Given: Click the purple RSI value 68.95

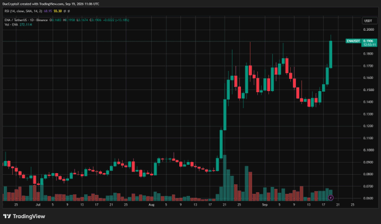Looking at the screenshot, I should [x=48, y=11].
